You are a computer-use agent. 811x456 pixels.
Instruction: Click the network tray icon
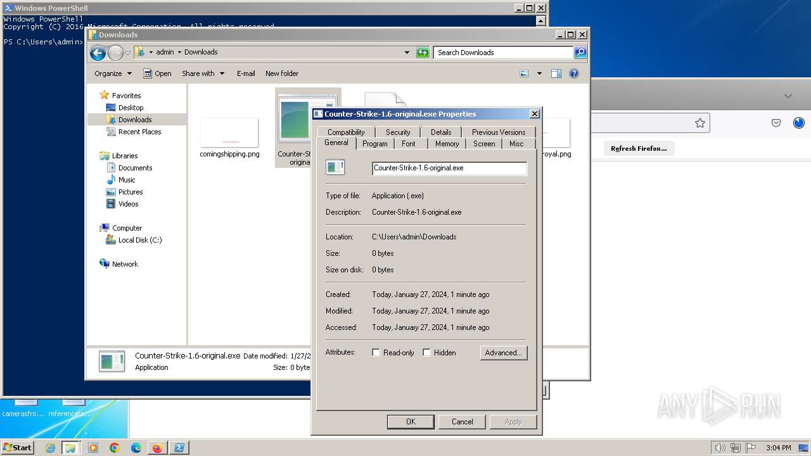736,448
